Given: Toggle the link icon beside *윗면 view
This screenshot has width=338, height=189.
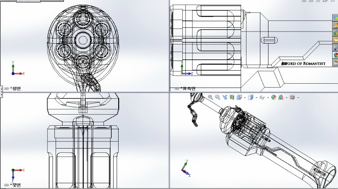Looking at the screenshot, I should click(7, 185).
